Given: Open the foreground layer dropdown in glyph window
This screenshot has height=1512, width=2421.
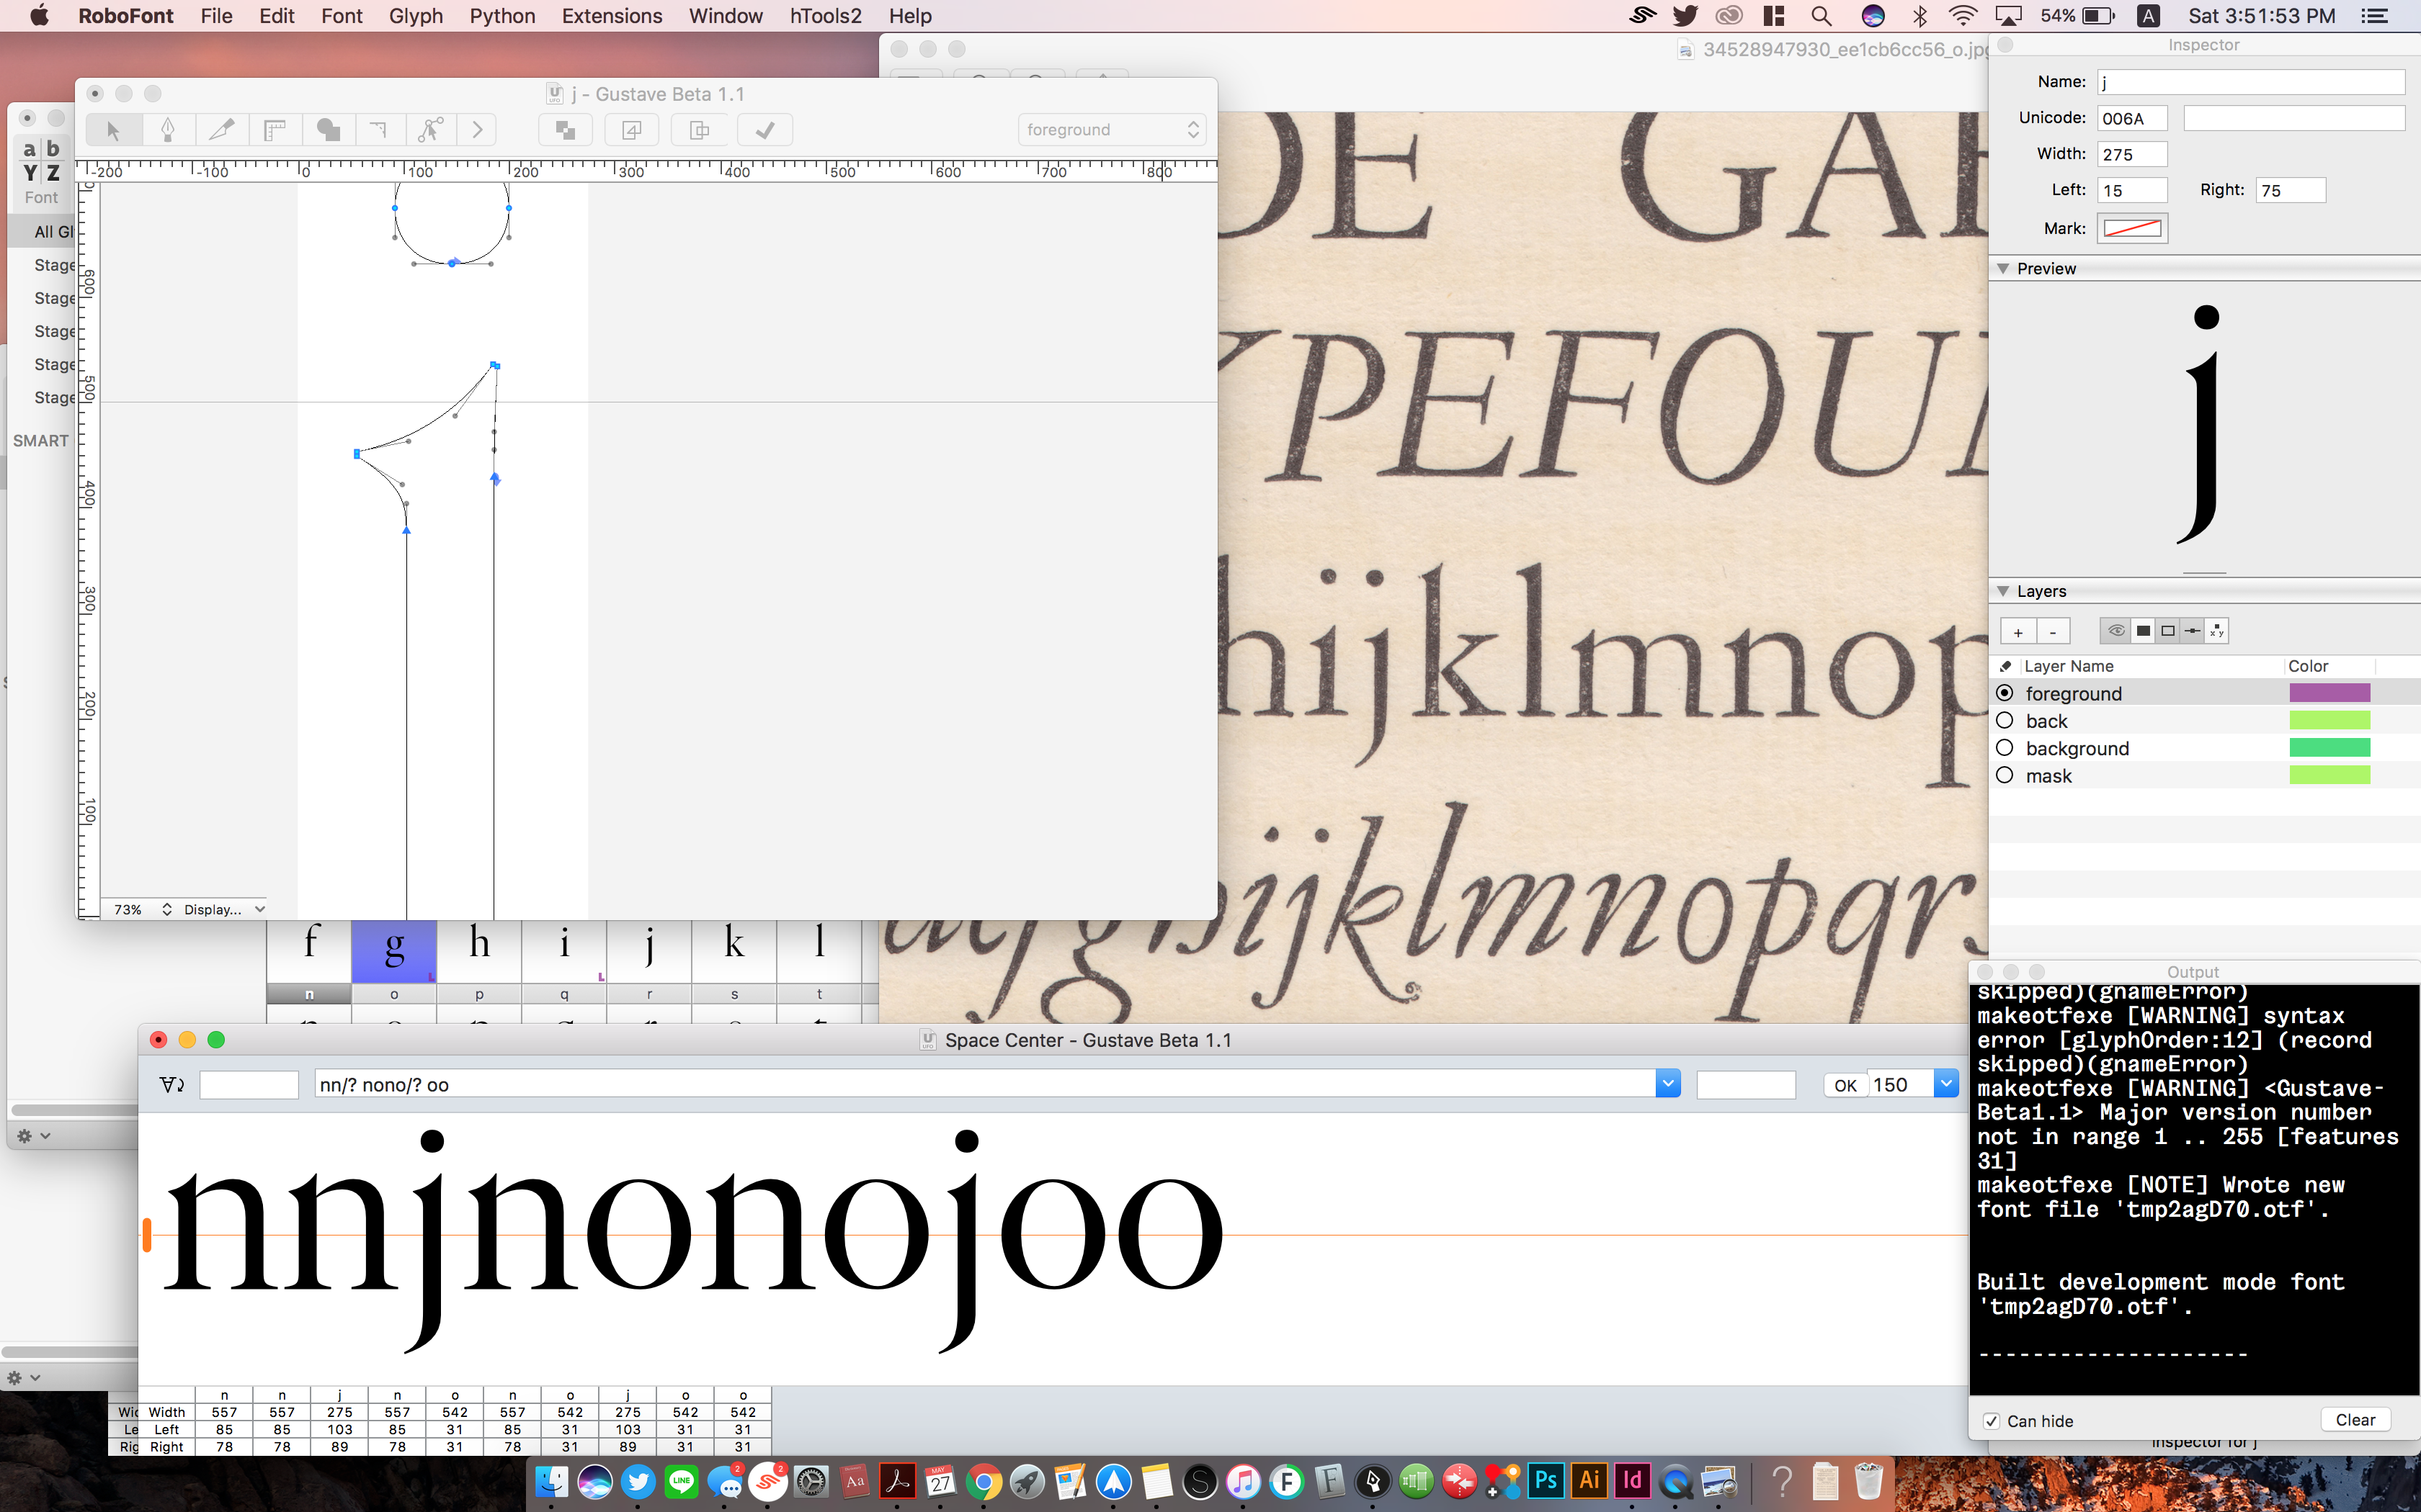Looking at the screenshot, I should click(x=1112, y=130).
